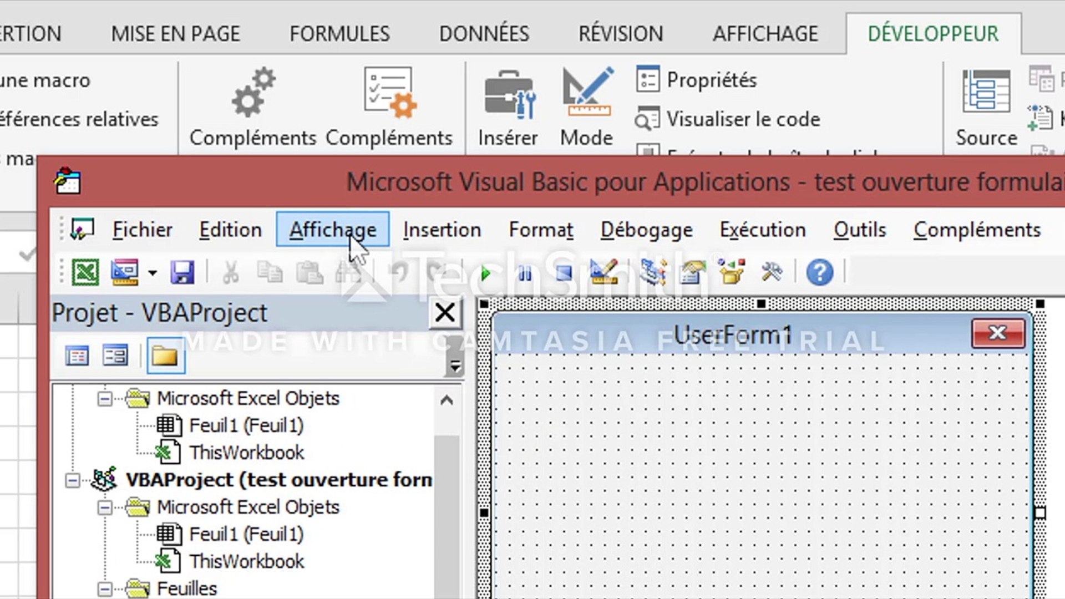This screenshot has height=599, width=1065.
Task: Toggle design mode icon in VBA toolbar
Action: pos(604,272)
